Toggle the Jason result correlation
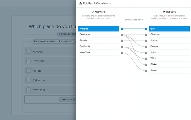 pyautogui.click(x=169, y=70)
